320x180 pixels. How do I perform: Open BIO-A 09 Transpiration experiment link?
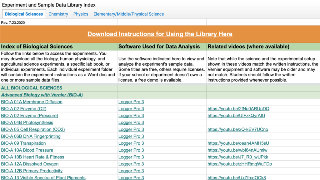pyautogui.click(x=23, y=143)
